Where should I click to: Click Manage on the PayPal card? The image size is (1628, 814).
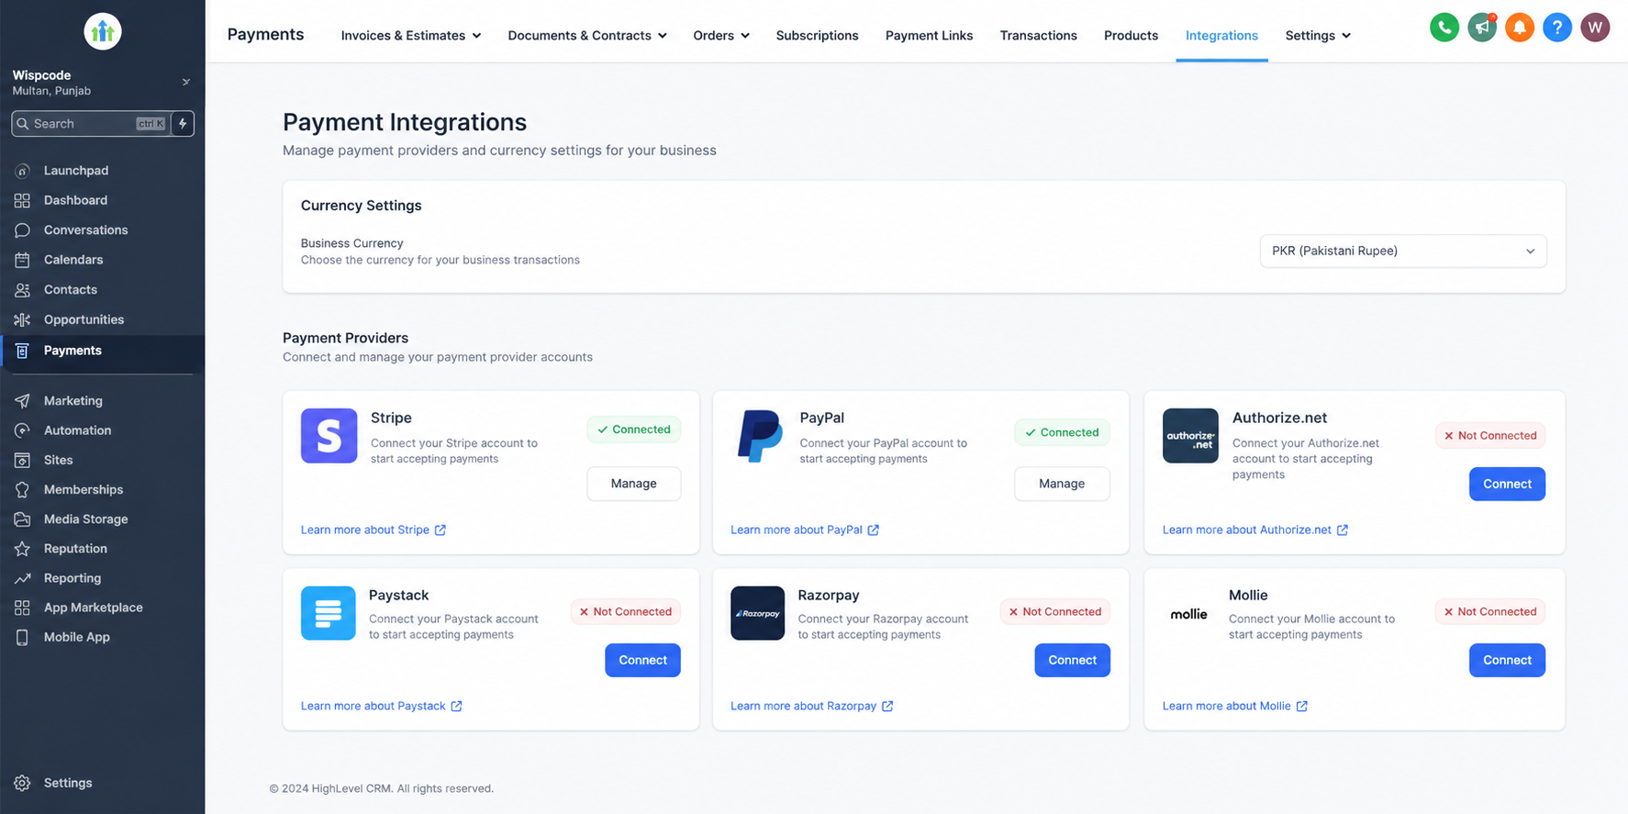point(1062,484)
